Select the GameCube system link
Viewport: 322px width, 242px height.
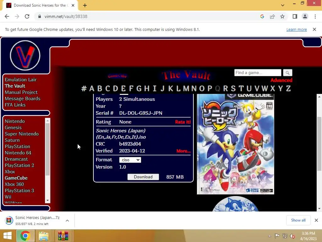click(x=16, y=178)
